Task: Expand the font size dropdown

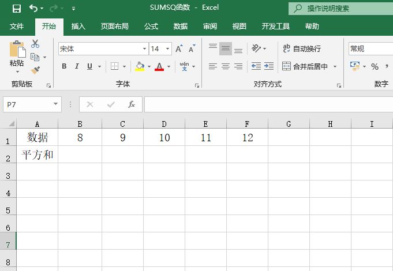Action: coord(168,49)
